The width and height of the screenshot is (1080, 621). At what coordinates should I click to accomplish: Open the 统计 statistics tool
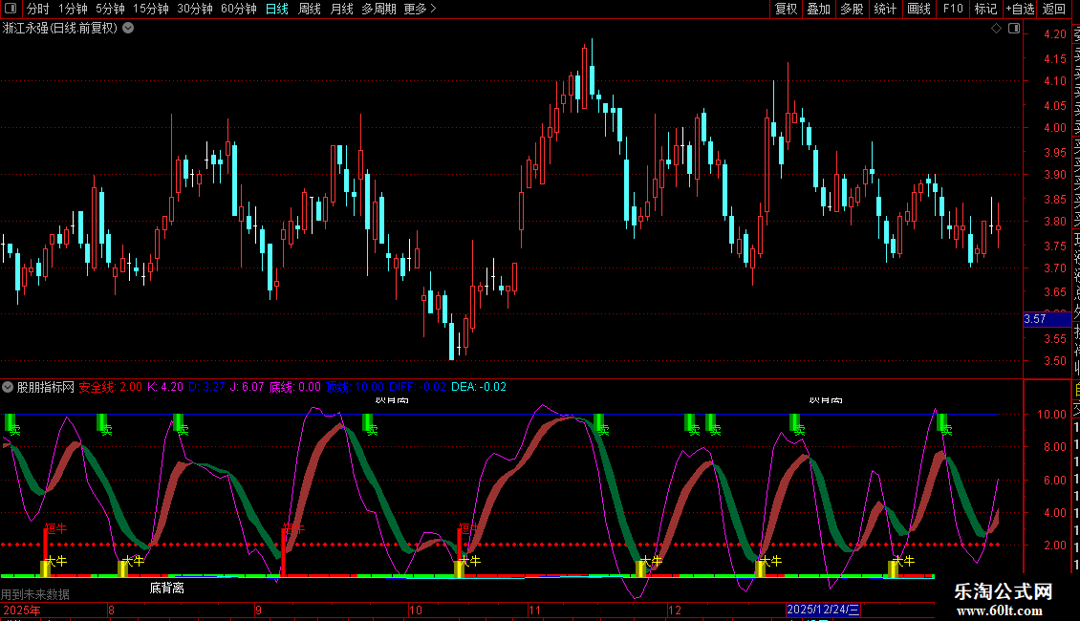click(x=885, y=9)
